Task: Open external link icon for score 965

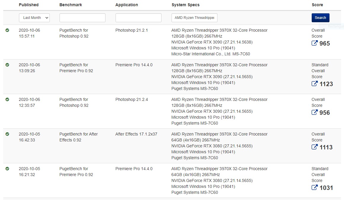Action: [x=315, y=43]
